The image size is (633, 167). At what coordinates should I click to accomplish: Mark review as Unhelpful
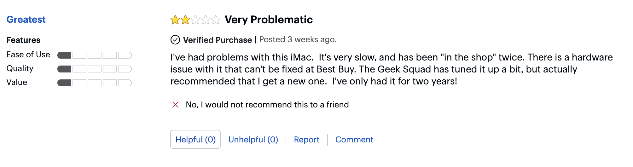253,139
